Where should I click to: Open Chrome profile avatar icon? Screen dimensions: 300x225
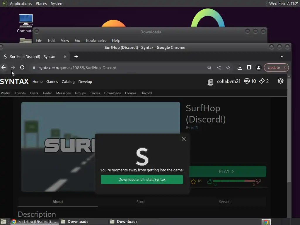258,68
